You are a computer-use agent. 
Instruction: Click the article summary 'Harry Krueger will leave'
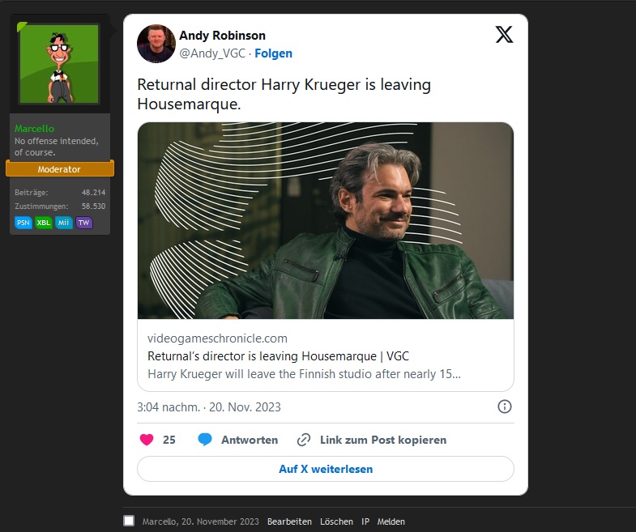304,374
